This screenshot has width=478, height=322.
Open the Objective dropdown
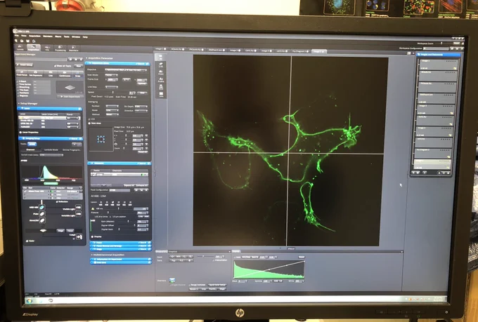[126, 69]
